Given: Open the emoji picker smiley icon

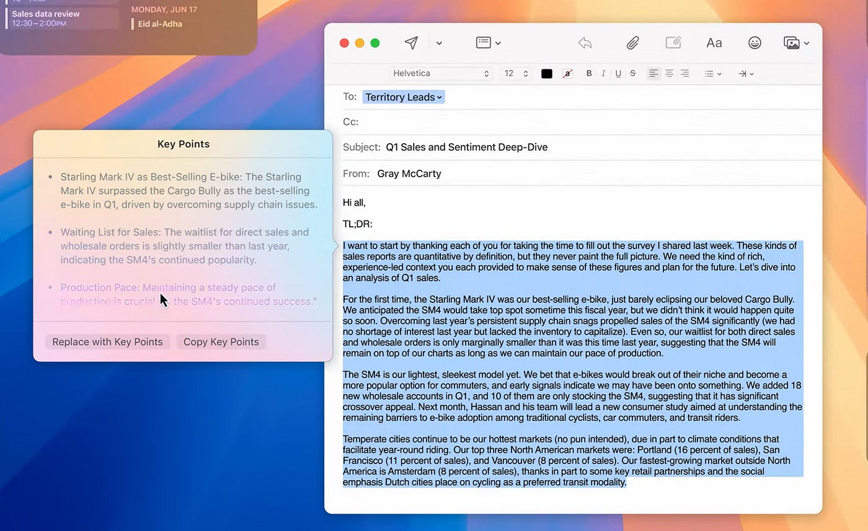Looking at the screenshot, I should pyautogui.click(x=755, y=43).
